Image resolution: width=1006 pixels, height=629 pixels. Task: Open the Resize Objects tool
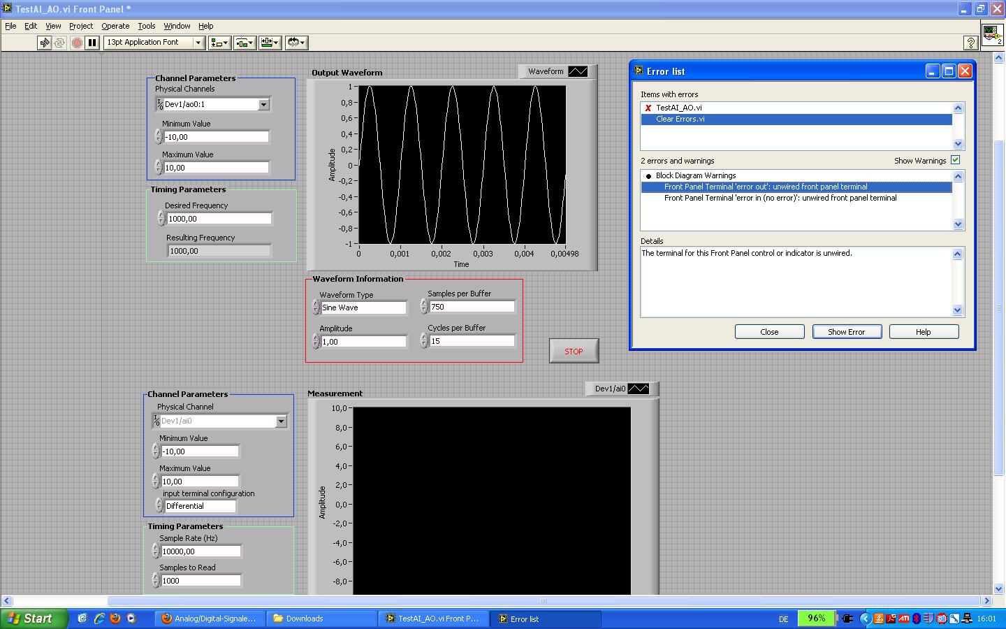270,43
